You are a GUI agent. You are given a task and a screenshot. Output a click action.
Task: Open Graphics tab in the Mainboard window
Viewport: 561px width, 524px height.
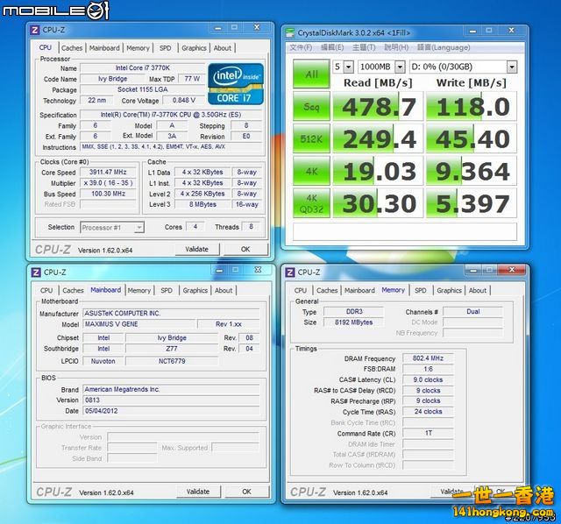click(x=195, y=290)
